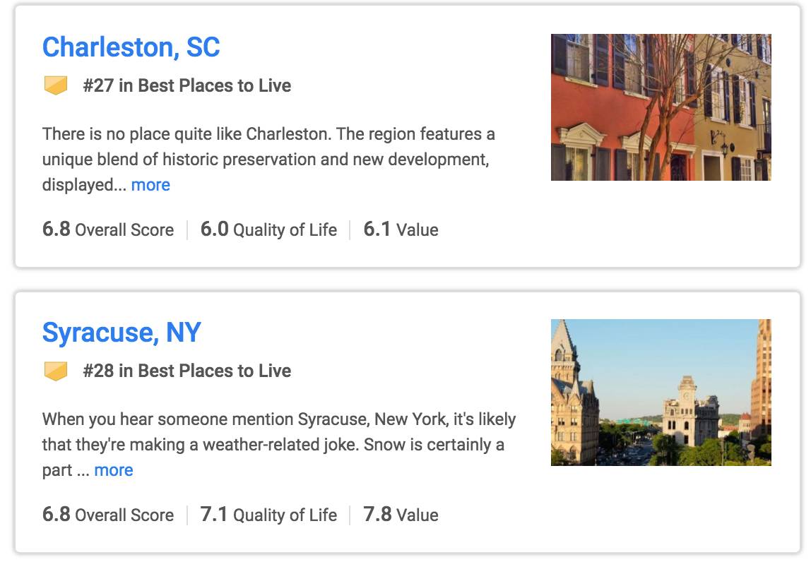
Task: Click Charleston's 6.0 Quality of Life score
Action: [268, 229]
